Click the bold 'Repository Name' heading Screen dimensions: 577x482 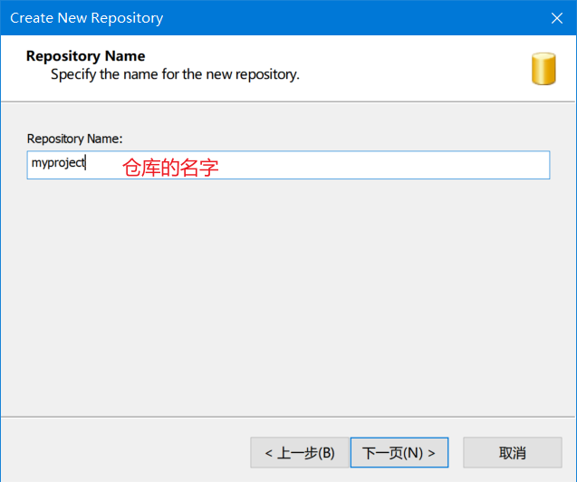point(86,56)
